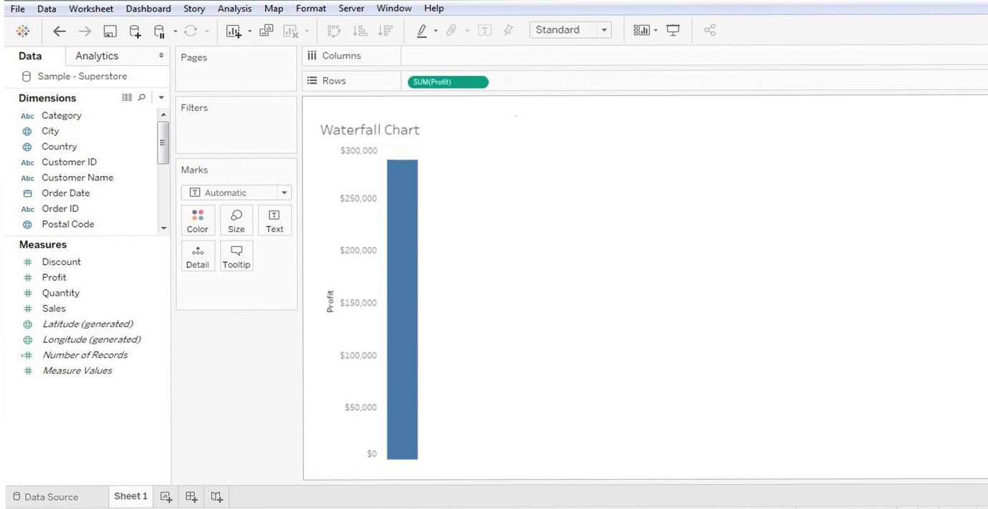Open the Color shelf on the Marks card

pos(198,220)
